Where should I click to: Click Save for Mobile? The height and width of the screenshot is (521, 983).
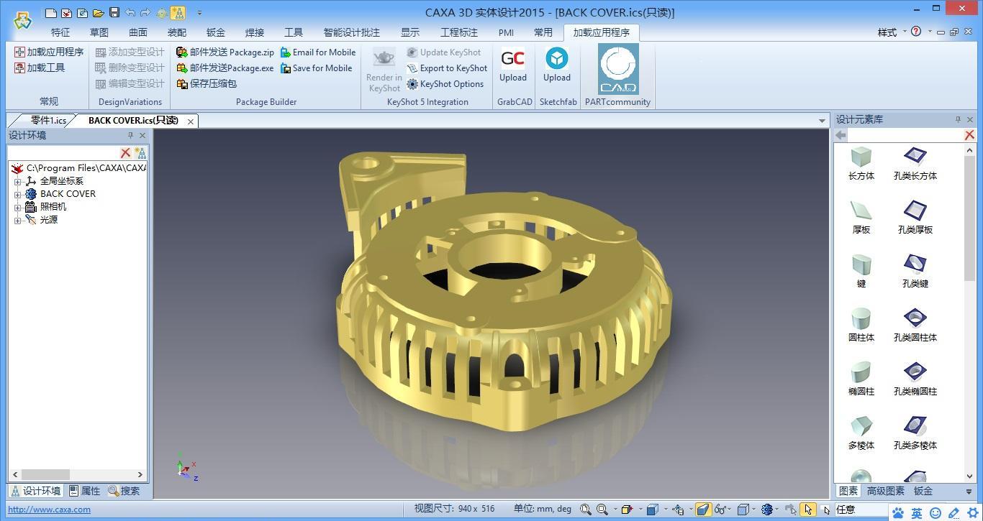[x=316, y=68]
